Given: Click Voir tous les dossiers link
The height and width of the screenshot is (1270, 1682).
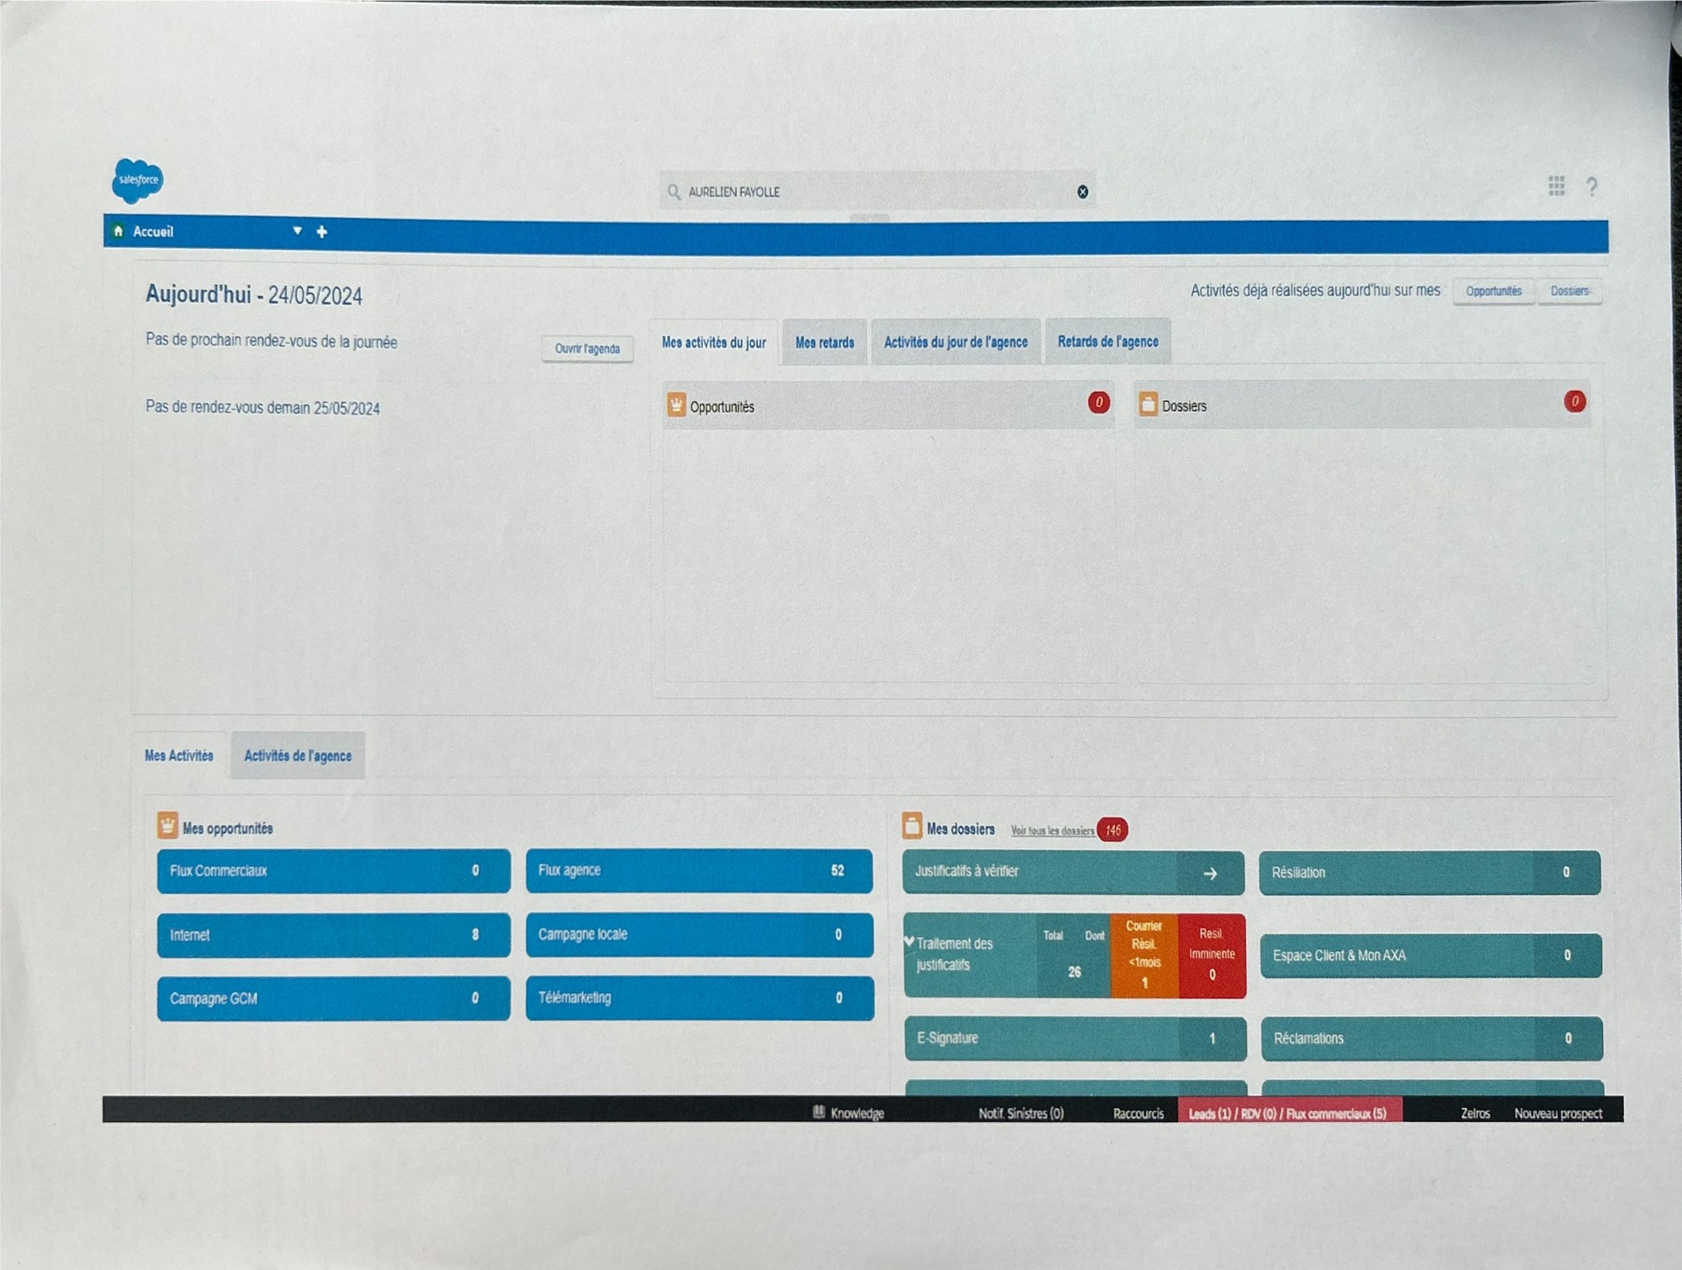Looking at the screenshot, I should click(x=1052, y=830).
